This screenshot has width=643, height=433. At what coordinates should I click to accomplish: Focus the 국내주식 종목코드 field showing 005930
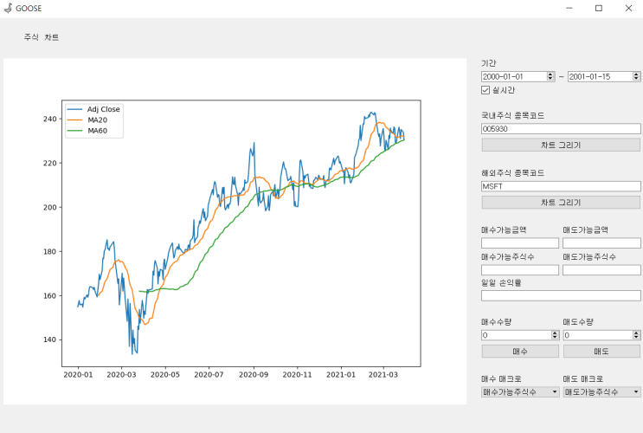(x=561, y=129)
